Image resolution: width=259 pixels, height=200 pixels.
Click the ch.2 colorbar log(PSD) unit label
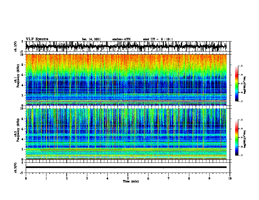tap(245, 139)
